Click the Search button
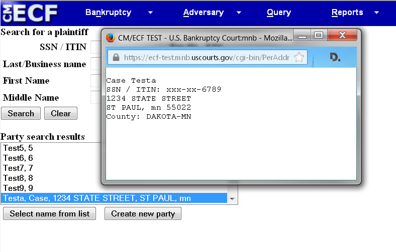Image resolution: width=396 pixels, height=252 pixels. [x=21, y=113]
